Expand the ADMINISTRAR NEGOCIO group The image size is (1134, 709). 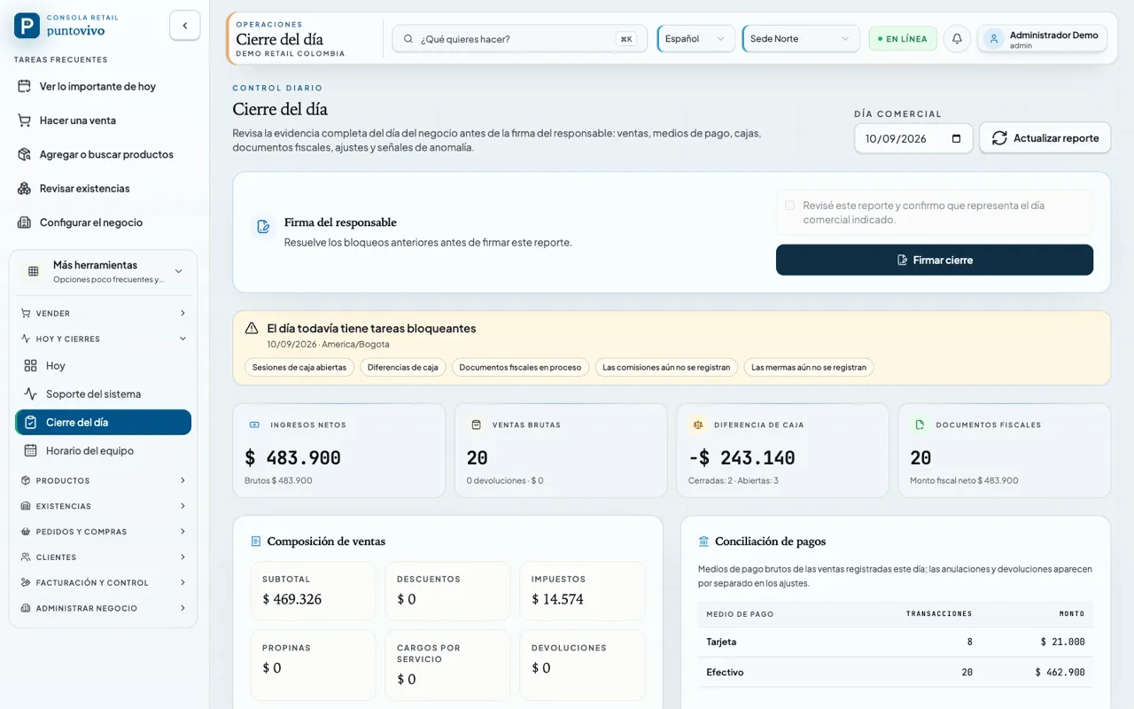[x=104, y=609]
